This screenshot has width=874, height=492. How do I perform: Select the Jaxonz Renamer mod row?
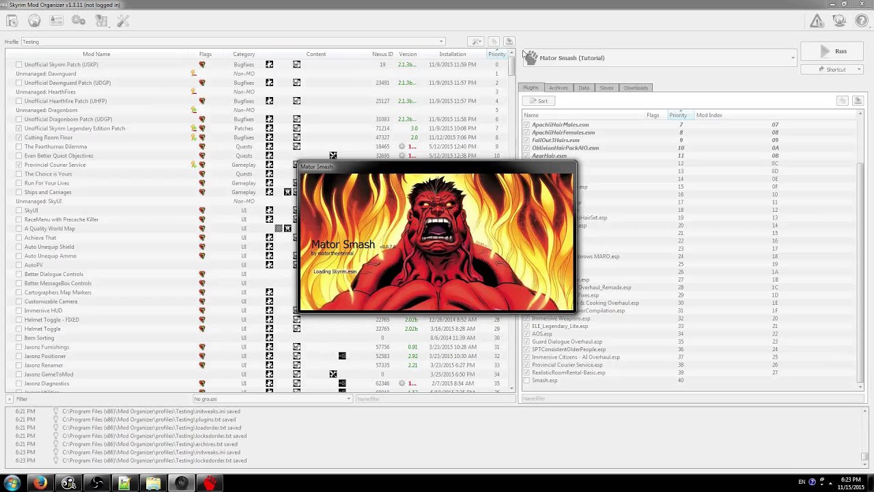pos(257,365)
